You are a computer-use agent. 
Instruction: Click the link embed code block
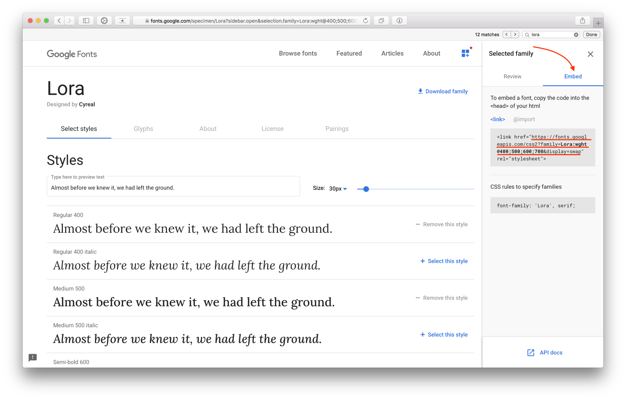(x=543, y=148)
